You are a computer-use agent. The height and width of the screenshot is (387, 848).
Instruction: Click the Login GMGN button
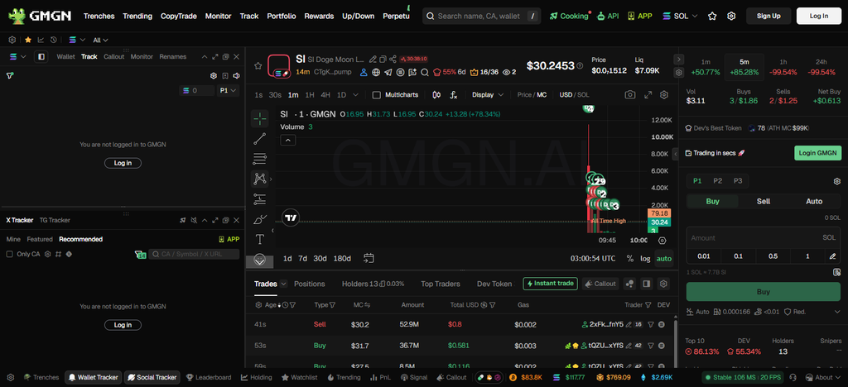click(x=817, y=153)
